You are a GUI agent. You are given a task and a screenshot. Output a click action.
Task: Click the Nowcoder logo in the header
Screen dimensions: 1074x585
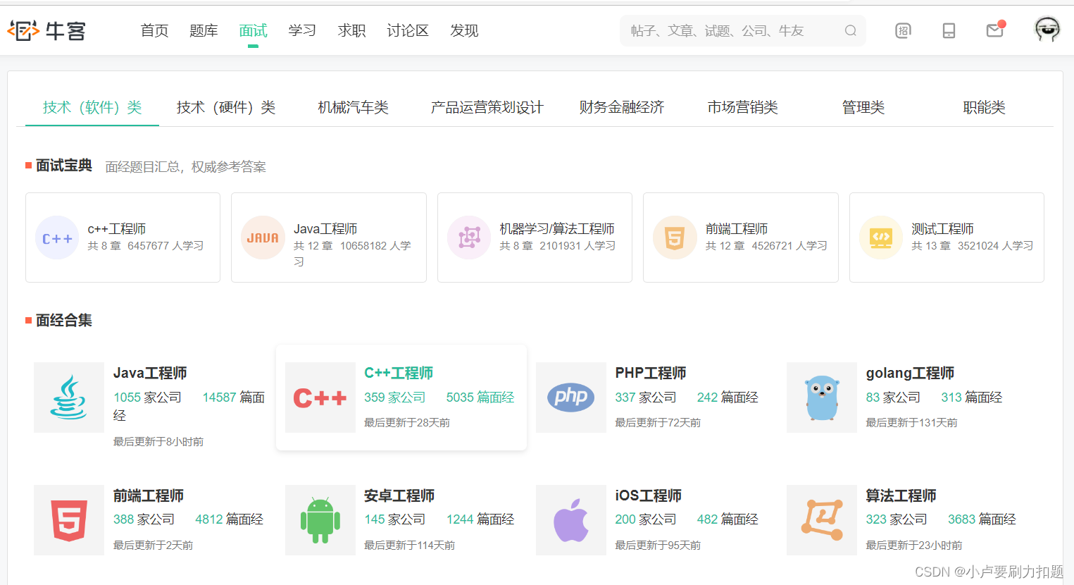[46, 30]
